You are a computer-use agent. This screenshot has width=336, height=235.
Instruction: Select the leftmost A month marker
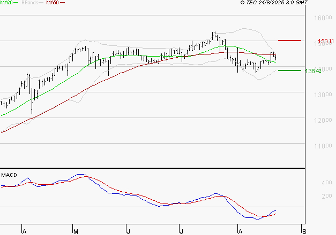pos(24,231)
